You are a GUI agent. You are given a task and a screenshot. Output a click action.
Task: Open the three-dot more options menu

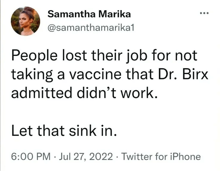[x=204, y=13]
